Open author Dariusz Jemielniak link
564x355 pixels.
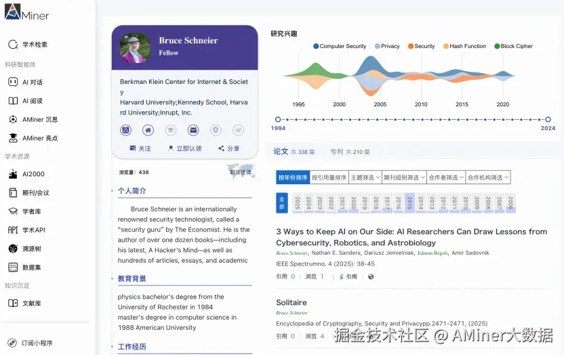pos(389,253)
